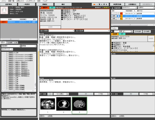Click the template tree scroll-down arrow
Screen dimensions: 155x120
(x=35, y=89)
